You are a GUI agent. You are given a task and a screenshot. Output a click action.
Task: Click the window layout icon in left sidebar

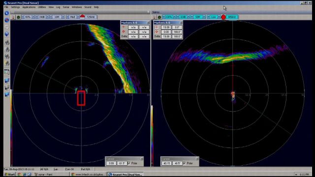(7, 72)
